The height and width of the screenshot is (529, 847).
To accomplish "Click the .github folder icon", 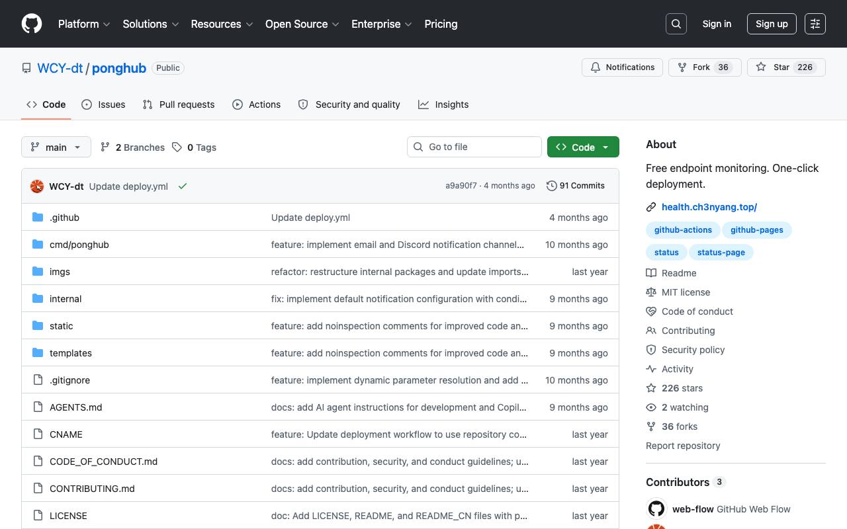I will (38, 218).
